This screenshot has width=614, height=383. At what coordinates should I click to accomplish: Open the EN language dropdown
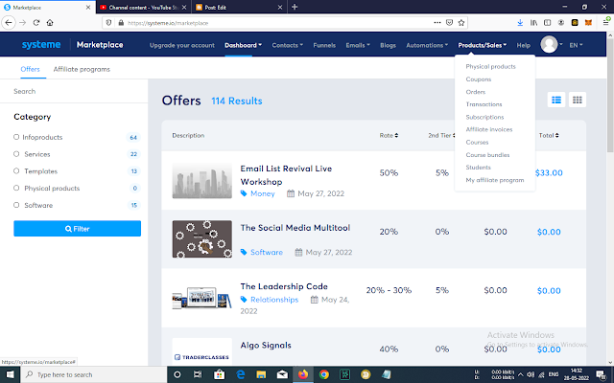tap(576, 45)
